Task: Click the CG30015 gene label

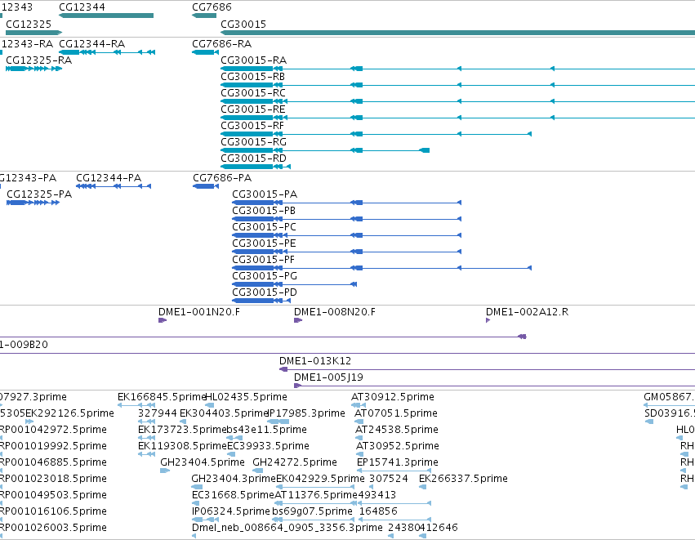Action: 243,25
